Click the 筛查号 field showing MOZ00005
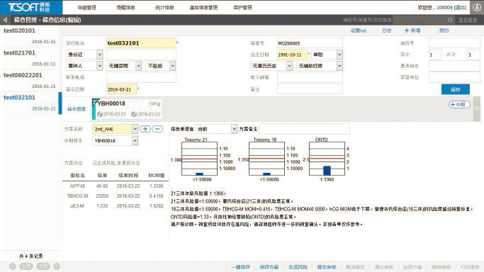The image size is (484, 272). coord(310,43)
